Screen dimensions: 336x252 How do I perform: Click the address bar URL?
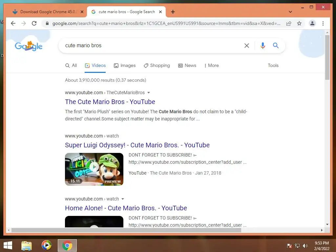coord(166,23)
